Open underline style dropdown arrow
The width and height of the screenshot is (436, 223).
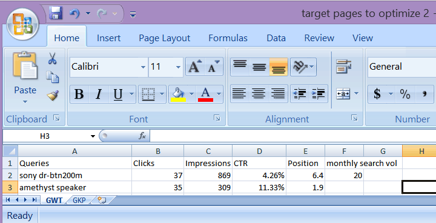132,94
